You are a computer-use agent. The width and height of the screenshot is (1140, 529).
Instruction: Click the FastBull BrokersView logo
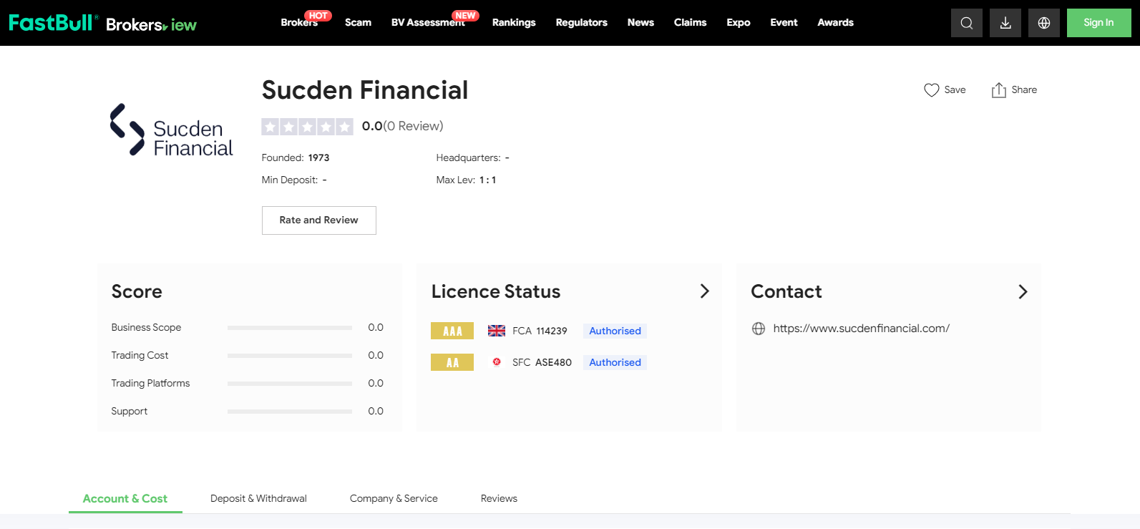(102, 23)
